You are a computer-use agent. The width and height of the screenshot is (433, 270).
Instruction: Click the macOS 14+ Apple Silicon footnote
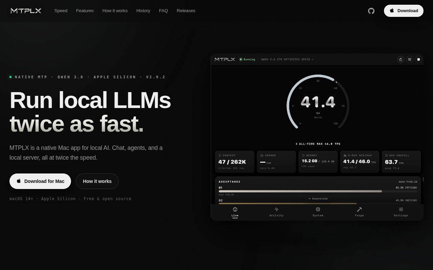click(70, 199)
